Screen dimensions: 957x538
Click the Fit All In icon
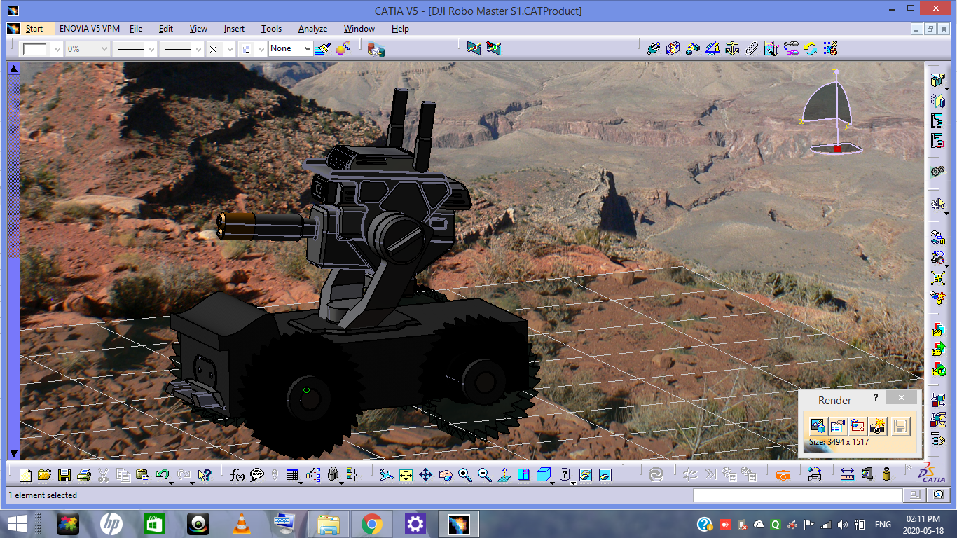click(x=406, y=475)
